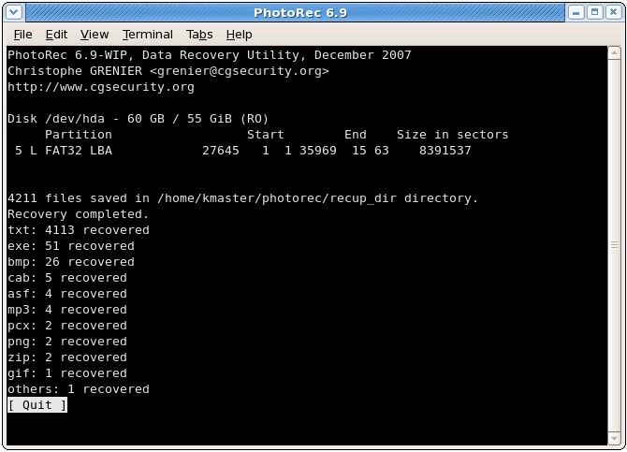Click the http://www.cgsecurity.org URL

[x=101, y=87]
